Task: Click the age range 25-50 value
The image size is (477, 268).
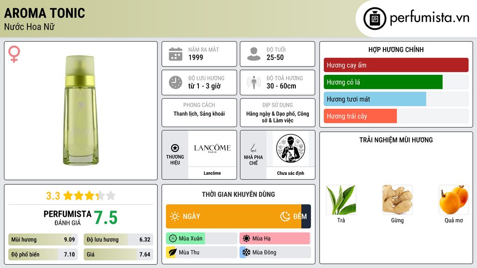Action: (x=275, y=57)
